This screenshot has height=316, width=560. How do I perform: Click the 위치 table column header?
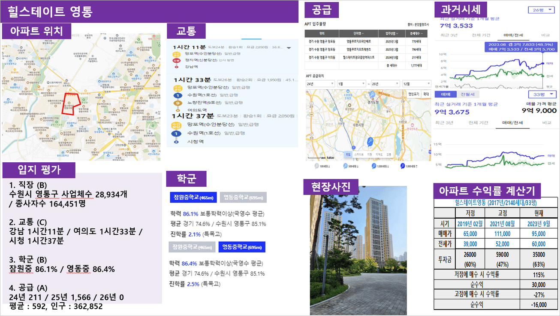tap(322, 33)
